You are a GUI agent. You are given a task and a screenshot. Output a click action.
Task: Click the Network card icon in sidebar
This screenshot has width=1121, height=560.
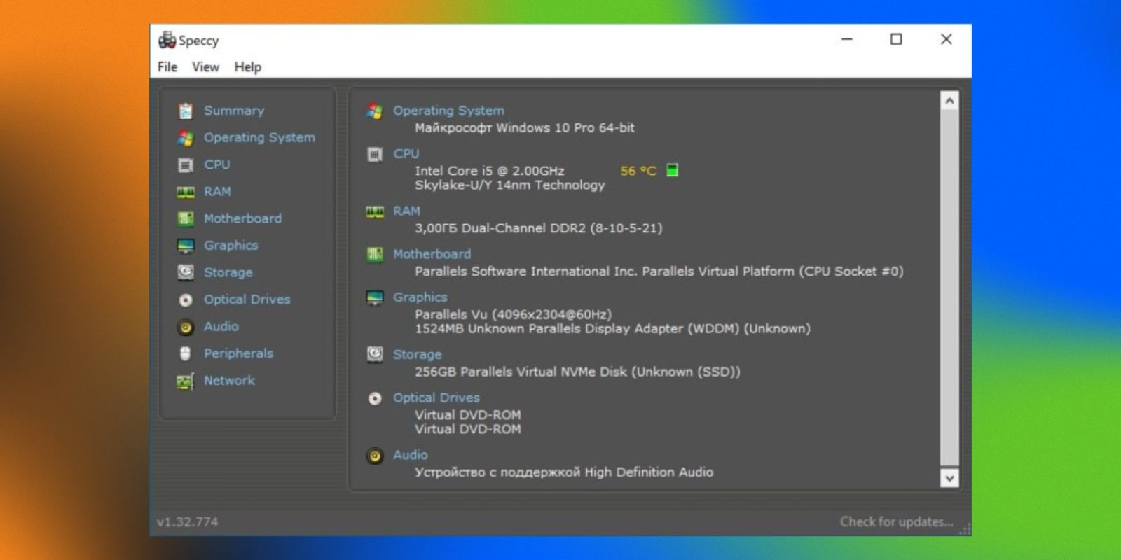185,381
